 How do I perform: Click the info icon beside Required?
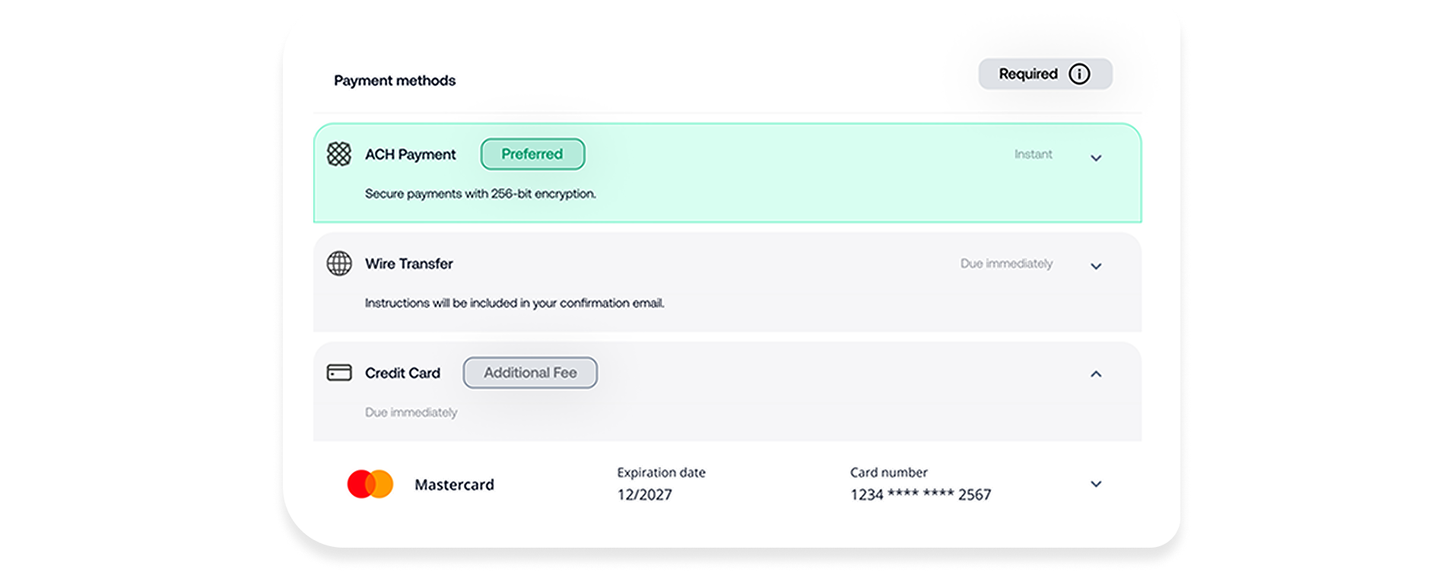pos(1079,74)
